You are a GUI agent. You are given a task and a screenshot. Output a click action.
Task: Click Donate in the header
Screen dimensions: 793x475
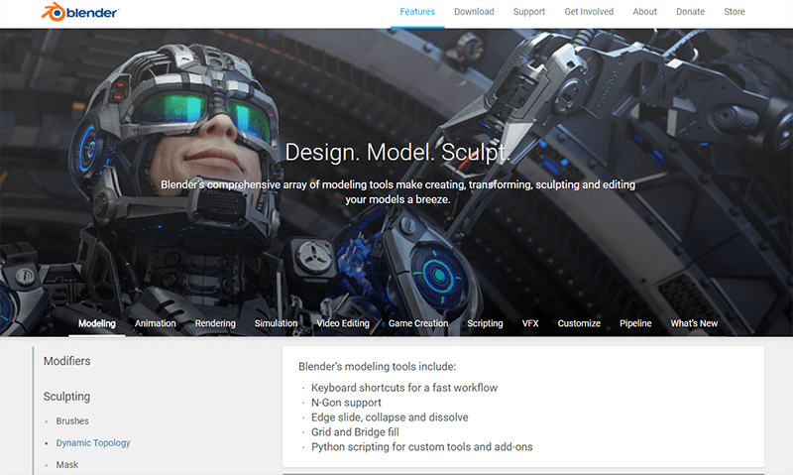[x=690, y=12]
